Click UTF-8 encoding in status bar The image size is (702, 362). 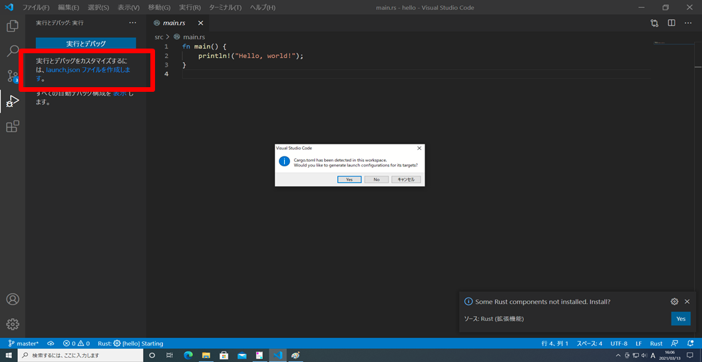(619, 343)
